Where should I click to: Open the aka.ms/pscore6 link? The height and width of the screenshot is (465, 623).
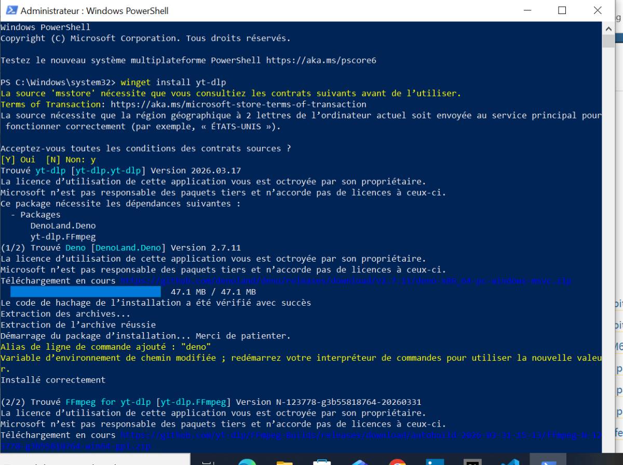[321, 60]
